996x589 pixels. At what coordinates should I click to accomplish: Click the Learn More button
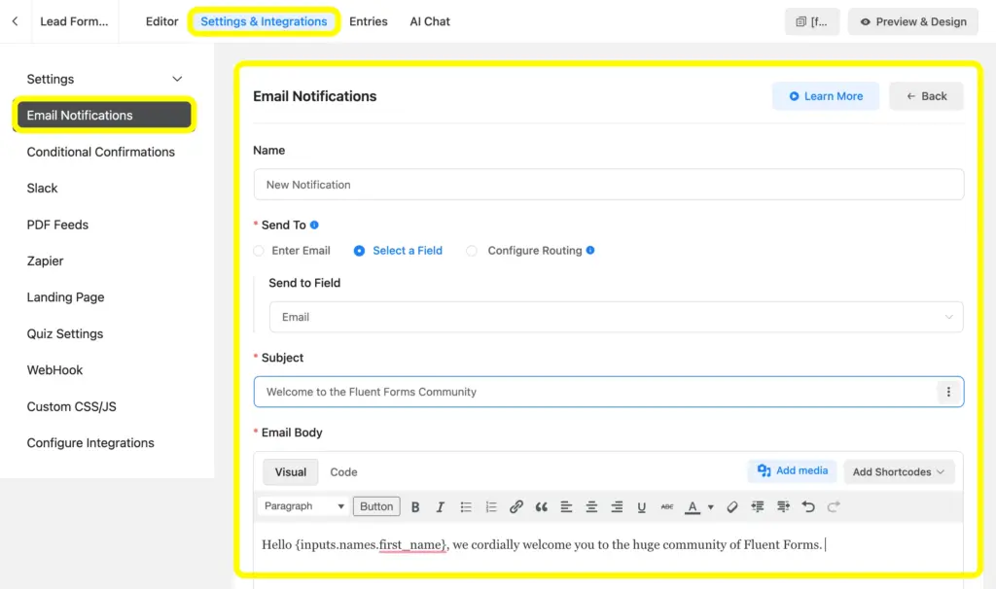[x=826, y=96]
